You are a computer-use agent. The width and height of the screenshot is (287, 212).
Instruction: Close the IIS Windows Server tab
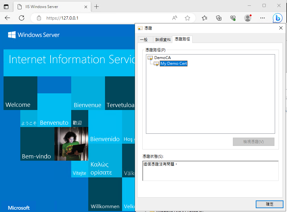tap(86, 6)
